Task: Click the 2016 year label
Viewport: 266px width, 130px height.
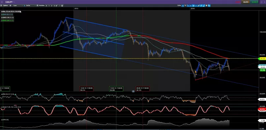Action: [x=193, y=9]
